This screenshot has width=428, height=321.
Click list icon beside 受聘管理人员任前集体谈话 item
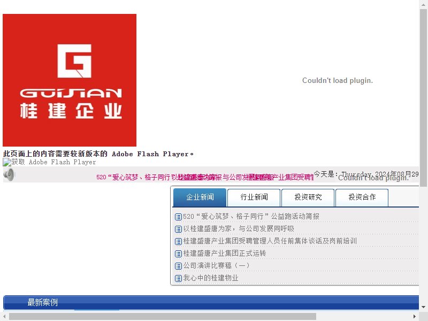(178, 242)
